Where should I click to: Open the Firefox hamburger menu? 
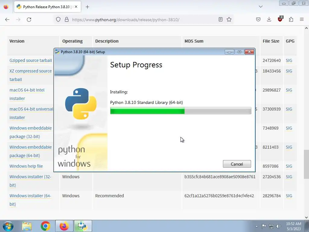pyautogui.click(x=302, y=19)
